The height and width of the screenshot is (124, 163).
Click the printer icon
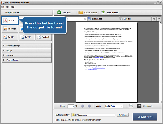[x=131, y=106]
